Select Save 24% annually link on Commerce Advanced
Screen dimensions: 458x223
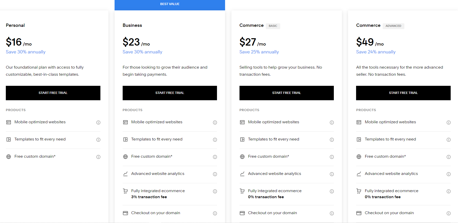tap(376, 52)
